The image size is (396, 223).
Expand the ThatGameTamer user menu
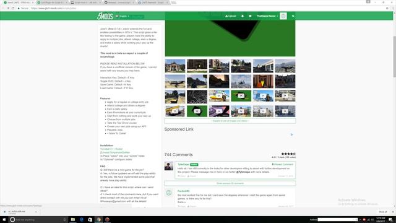pos(267,16)
